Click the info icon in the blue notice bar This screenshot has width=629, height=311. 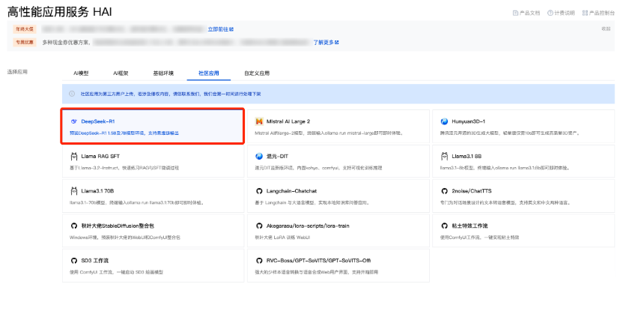[72, 94]
